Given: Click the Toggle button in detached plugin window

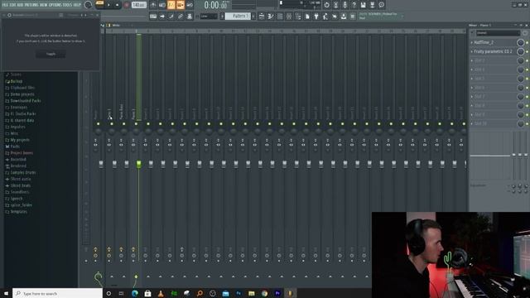Looking at the screenshot, I should pos(51,54).
